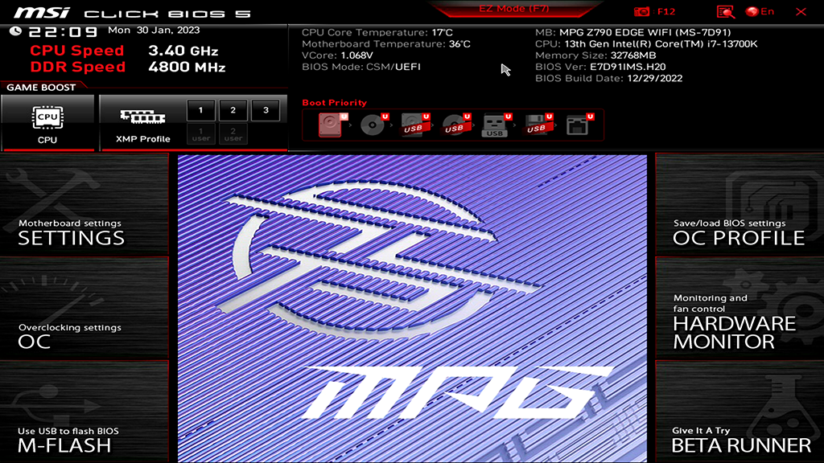This screenshot has height=463, width=824.
Task: Click the MSI Click BIOS 5 logo
Action: click(x=132, y=13)
